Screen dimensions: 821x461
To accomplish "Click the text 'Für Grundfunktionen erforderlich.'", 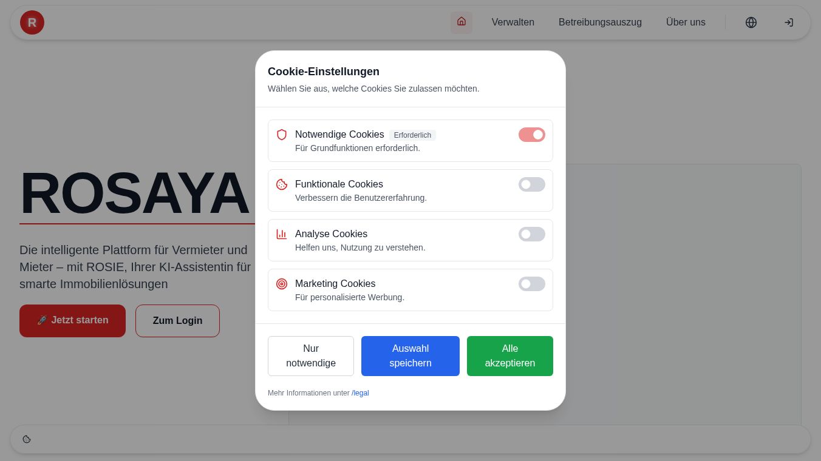I will click(358, 148).
